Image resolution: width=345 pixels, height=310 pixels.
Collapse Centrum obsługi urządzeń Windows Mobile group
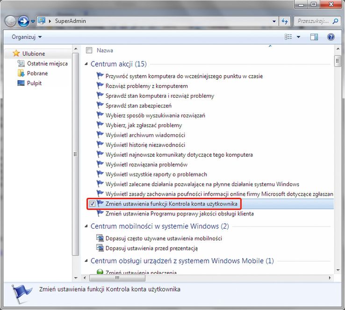[86, 261]
